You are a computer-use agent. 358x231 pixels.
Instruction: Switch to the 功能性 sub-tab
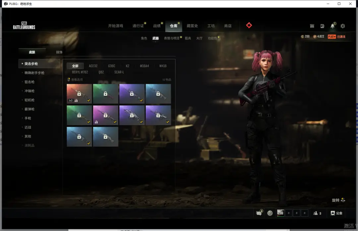point(212,38)
